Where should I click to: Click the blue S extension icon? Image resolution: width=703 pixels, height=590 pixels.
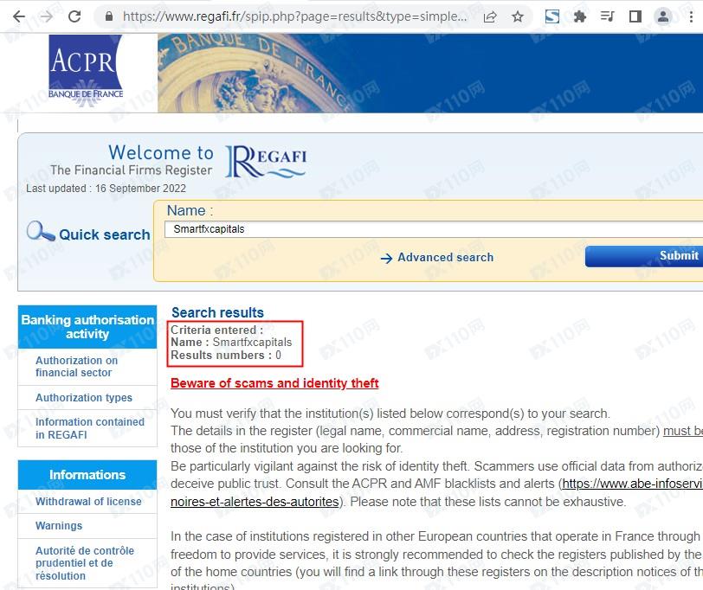(x=552, y=16)
